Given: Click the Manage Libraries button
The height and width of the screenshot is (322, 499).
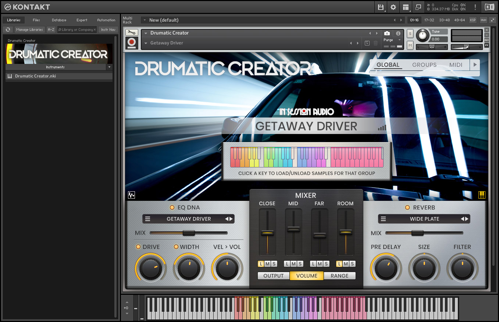Looking at the screenshot, I should pyautogui.click(x=30, y=29).
